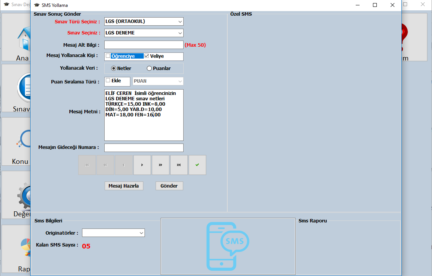Viewport: 432px width, 276px height.
Task: Open Sınav Seçiniz LGS DENEME dropdown
Action: 144,33
